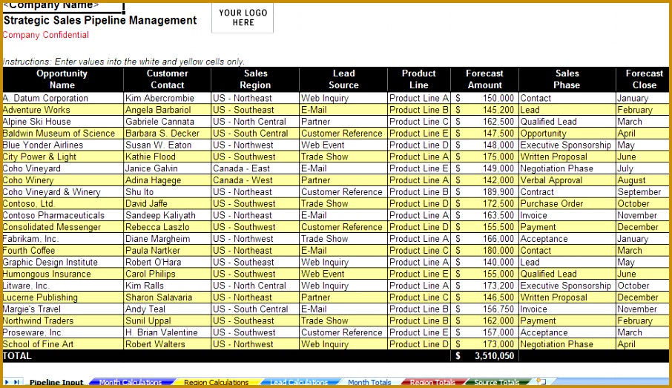The image size is (672, 388).
Task: Select the Humongous Insurance cell
Action: (63, 274)
